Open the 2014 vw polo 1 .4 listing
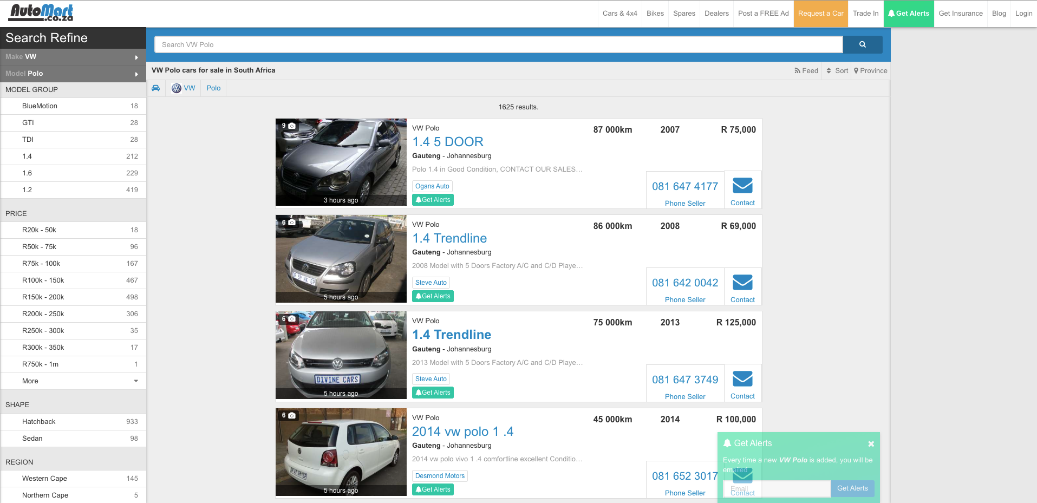Image resolution: width=1037 pixels, height=503 pixels. pos(463,432)
